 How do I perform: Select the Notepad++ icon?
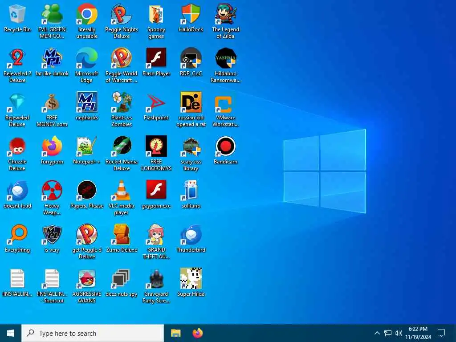click(87, 146)
